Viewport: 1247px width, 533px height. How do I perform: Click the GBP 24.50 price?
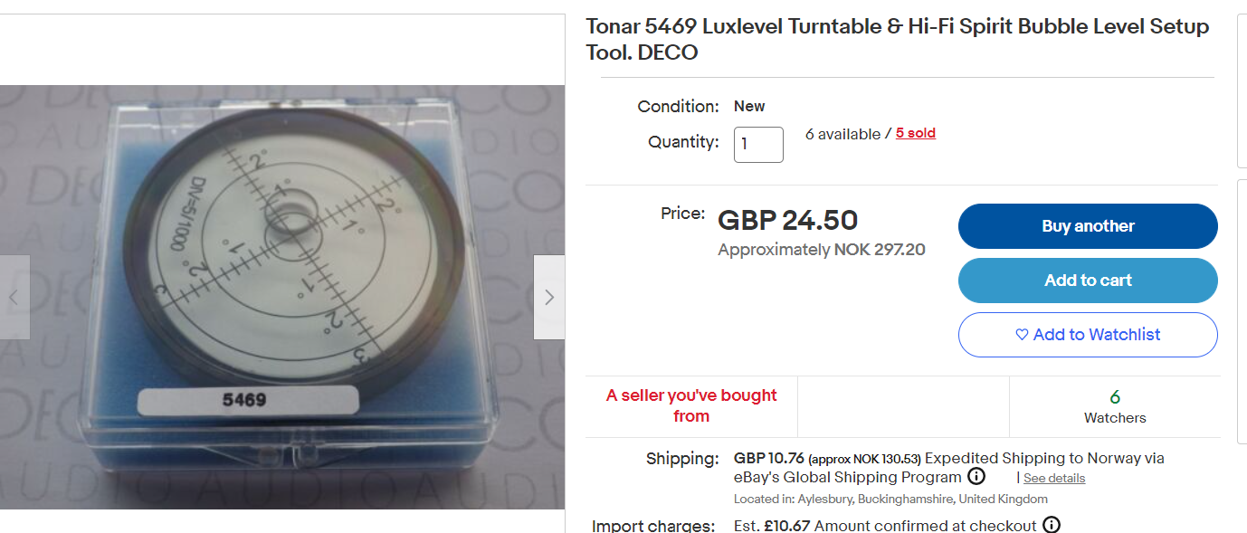[x=787, y=220]
